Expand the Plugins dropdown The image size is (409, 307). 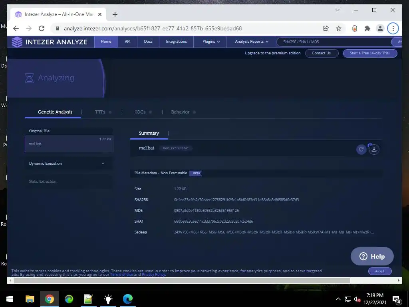211,42
